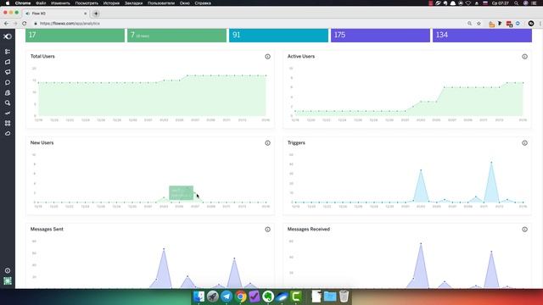Open the robot bots icon in sidebar

click(8, 92)
